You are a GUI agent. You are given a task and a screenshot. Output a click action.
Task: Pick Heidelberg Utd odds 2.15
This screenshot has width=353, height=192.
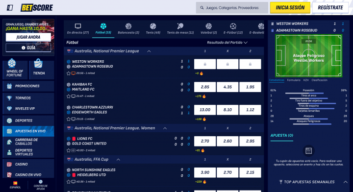click(250, 172)
